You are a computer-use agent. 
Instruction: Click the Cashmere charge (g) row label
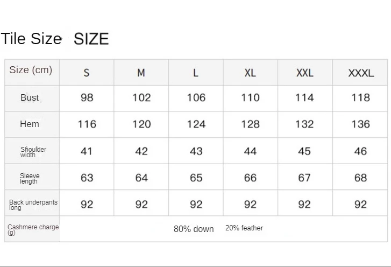33,229
